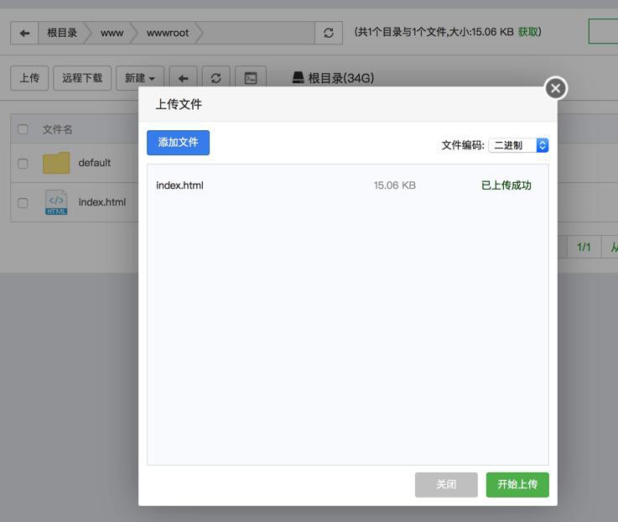Image resolution: width=618 pixels, height=522 pixels.
Task: Click the 根目录(34G) disk label
Action: tap(341, 78)
